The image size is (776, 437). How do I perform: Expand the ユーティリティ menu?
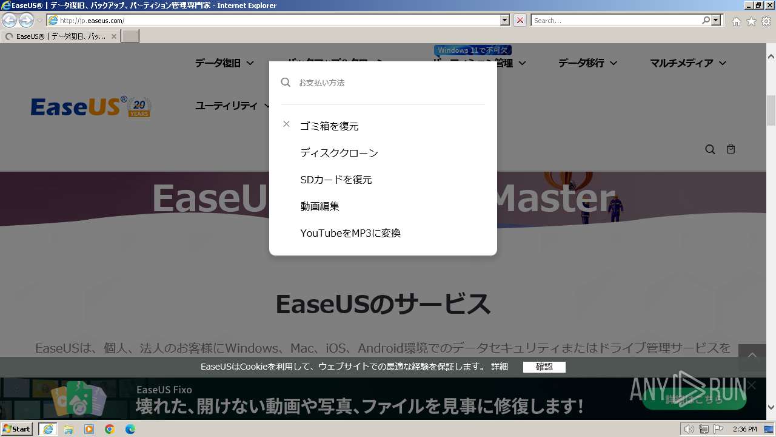232,106
